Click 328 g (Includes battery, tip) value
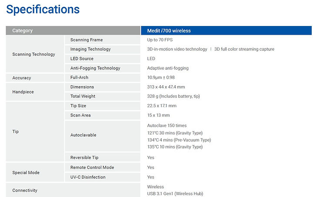The height and width of the screenshot is (197, 313). 173,96
